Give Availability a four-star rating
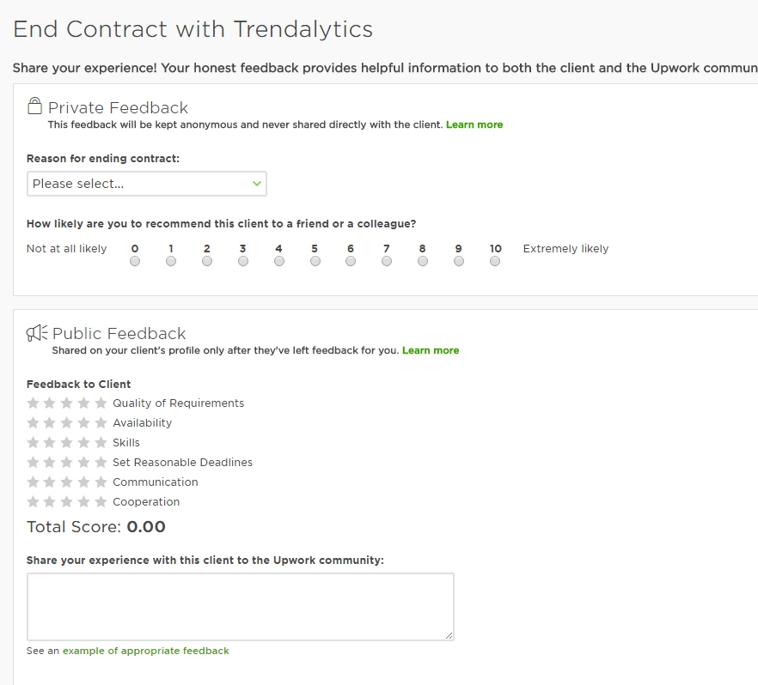 (83, 422)
